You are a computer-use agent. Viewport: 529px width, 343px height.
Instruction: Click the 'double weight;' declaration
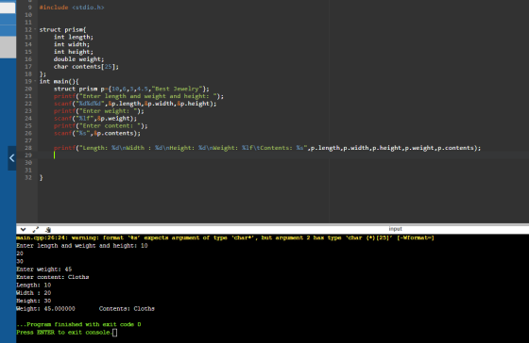pos(78,59)
